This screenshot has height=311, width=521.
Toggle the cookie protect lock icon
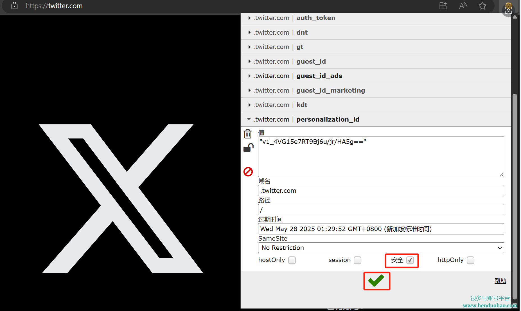pos(248,148)
